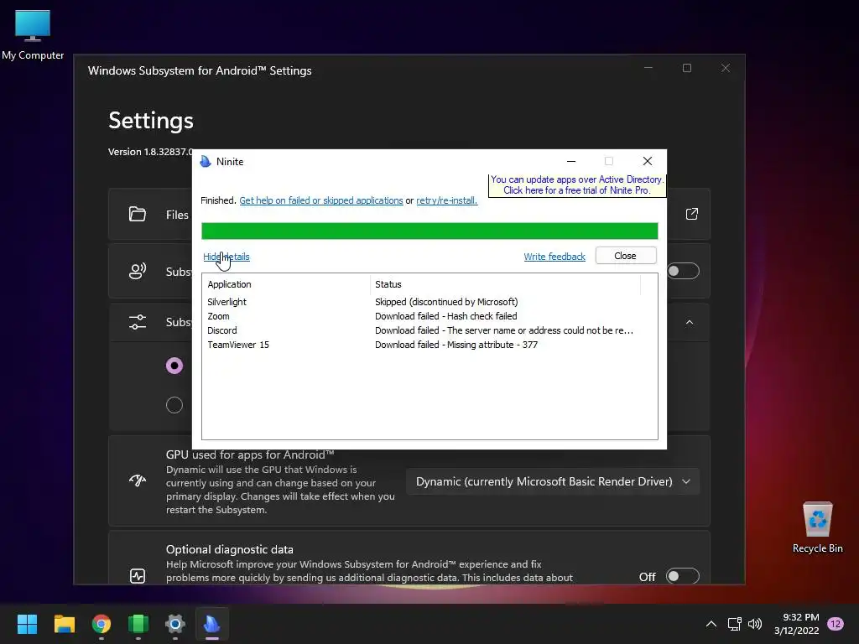Maximize the Android Settings window
Screen dimensions: 859x644
(x=687, y=68)
